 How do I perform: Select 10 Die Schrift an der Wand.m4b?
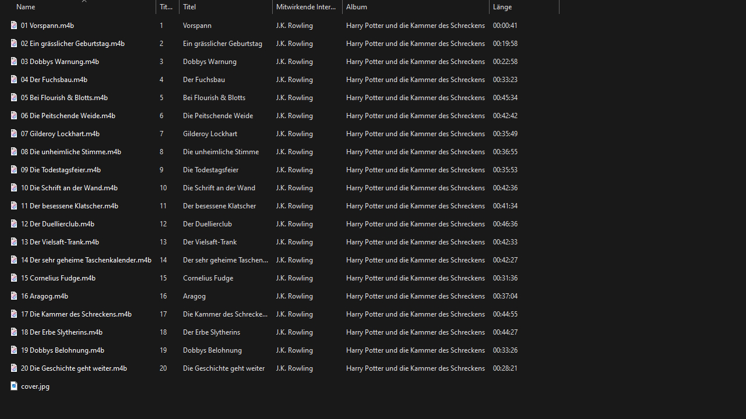pyautogui.click(x=69, y=187)
